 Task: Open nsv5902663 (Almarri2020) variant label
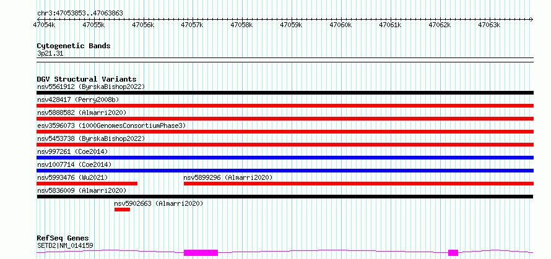click(158, 203)
